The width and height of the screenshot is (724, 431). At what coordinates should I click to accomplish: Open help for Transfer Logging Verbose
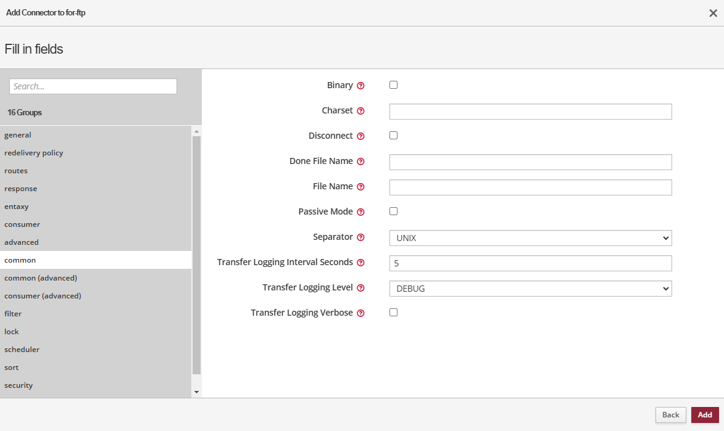361,313
